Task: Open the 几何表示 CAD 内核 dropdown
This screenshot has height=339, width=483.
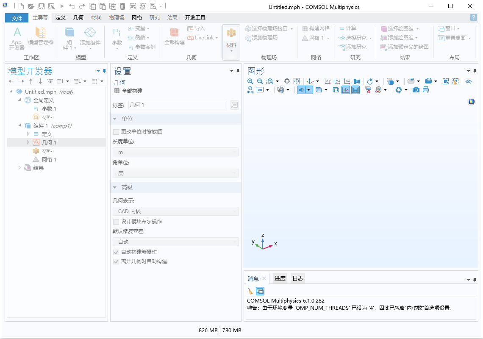Action: coord(175,211)
